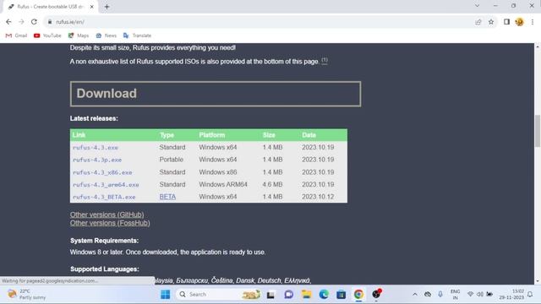Click the 'Portable' type cell
The image size is (541, 304).
pos(171,160)
